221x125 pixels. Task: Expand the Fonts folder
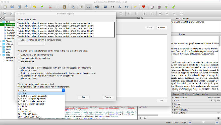pyautogui.click(x=1, y=46)
